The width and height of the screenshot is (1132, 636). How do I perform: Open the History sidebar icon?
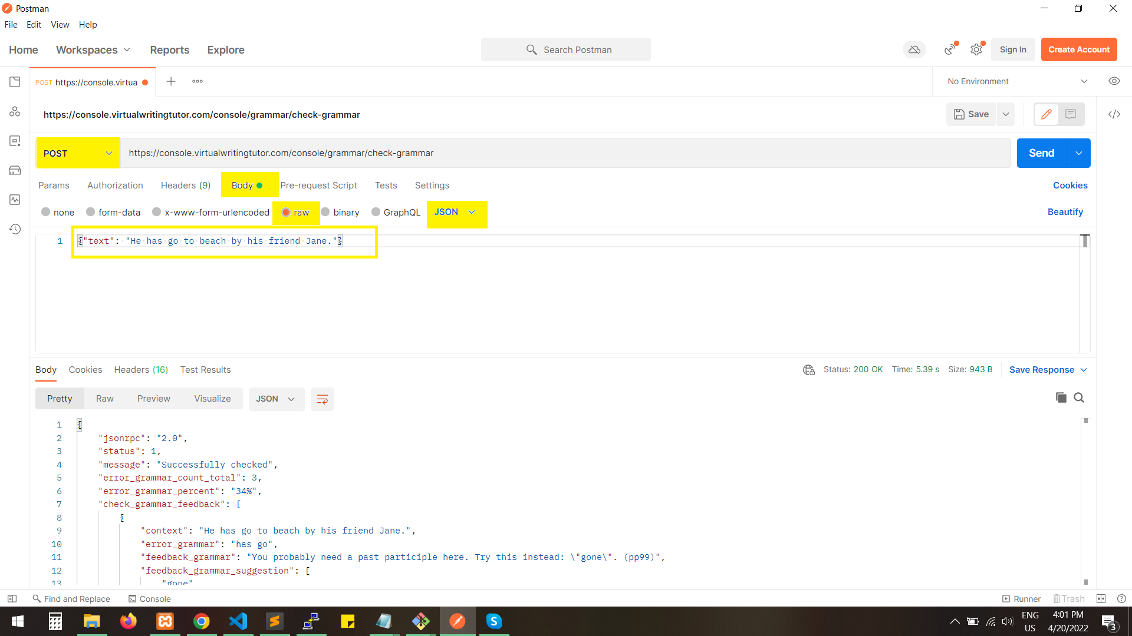15,229
